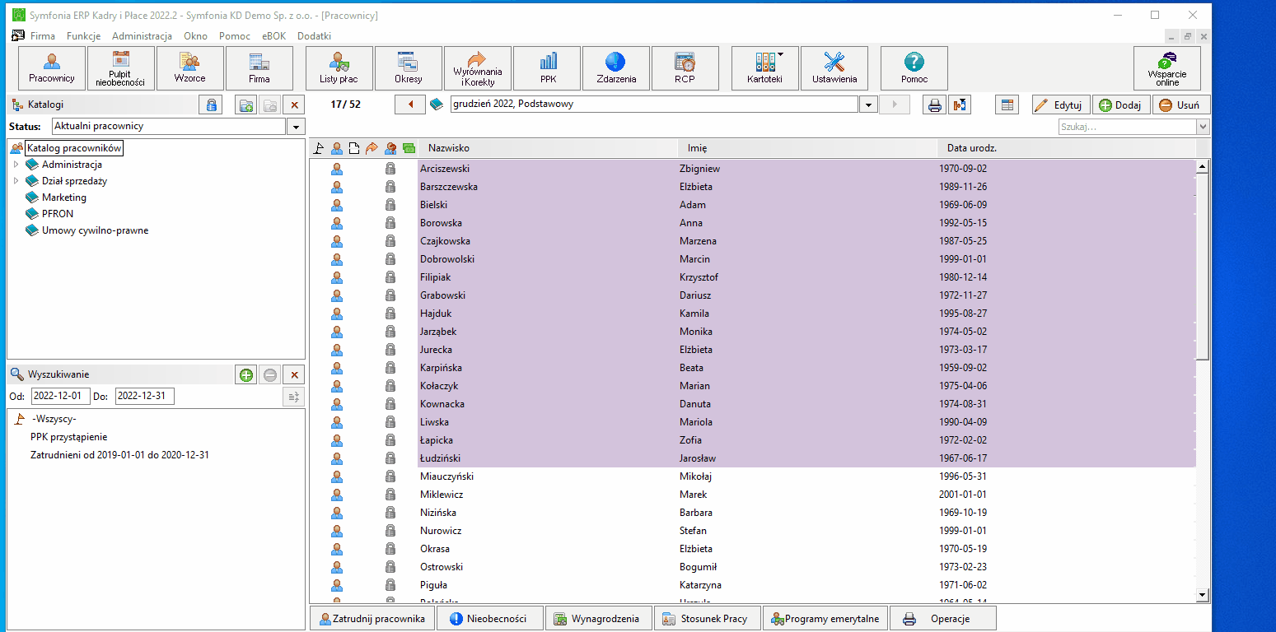
Task: Expand the Dział sprzedaży catalog node
Action: pos(15,181)
